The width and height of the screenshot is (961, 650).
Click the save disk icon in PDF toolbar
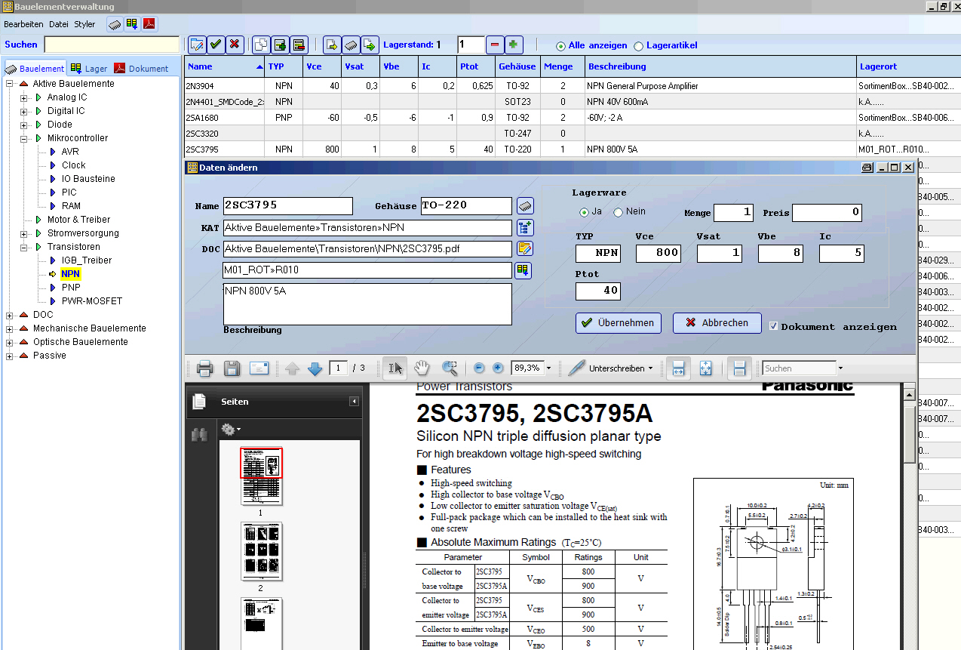[x=232, y=368]
